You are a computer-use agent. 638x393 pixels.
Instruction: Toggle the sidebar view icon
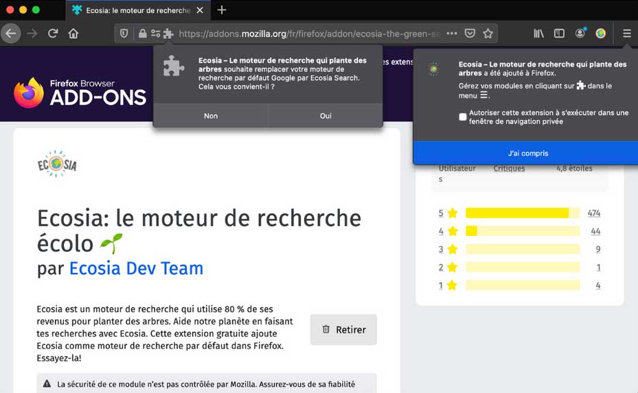559,34
